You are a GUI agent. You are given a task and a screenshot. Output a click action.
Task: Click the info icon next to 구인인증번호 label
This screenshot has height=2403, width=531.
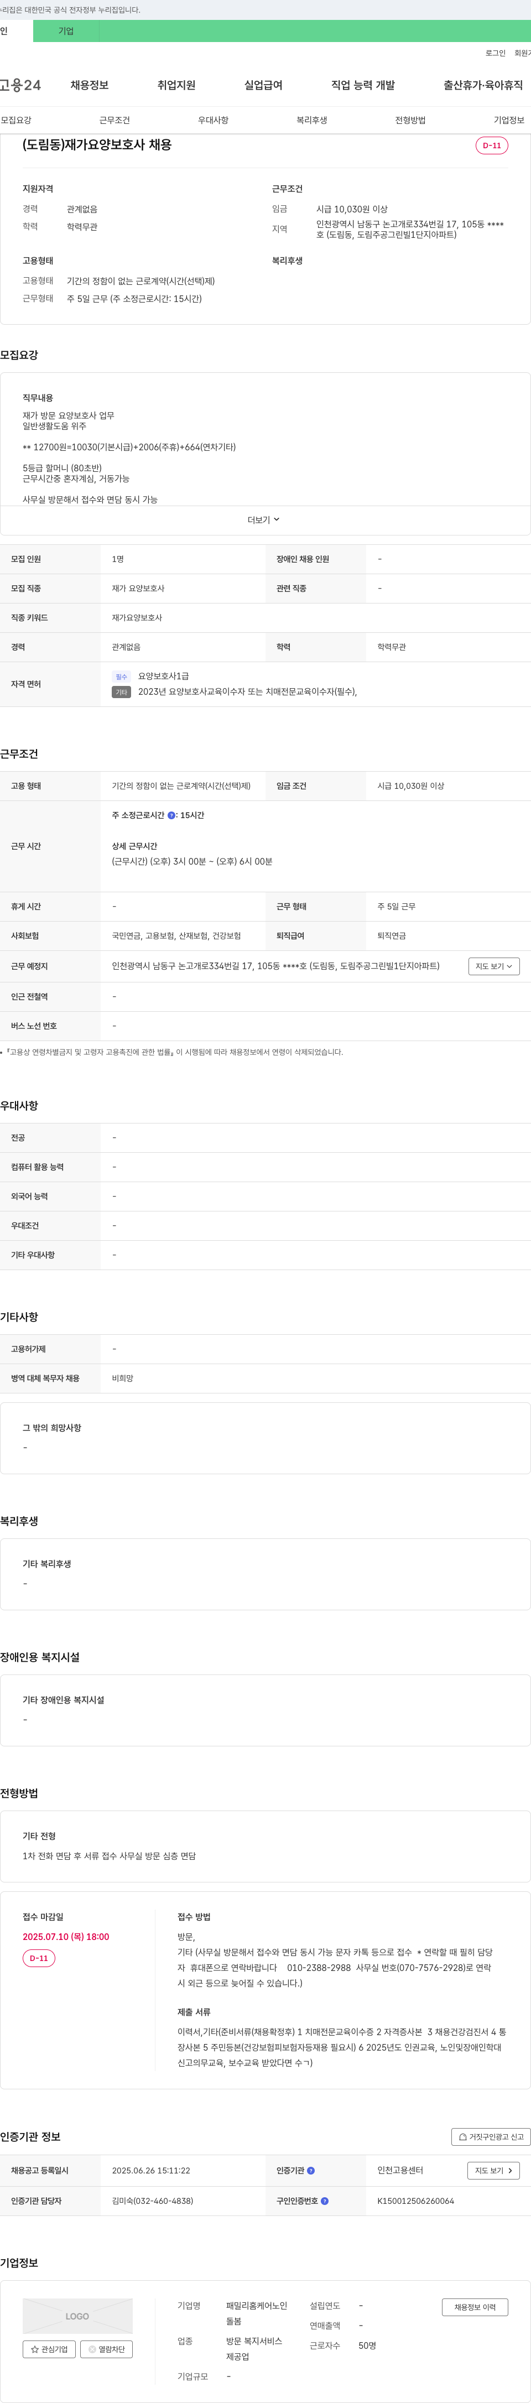325,2201
